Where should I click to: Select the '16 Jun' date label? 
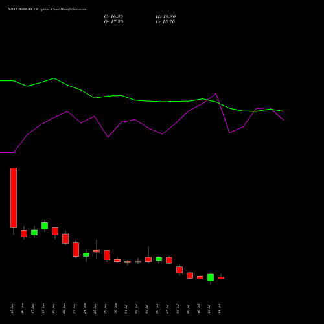point(23,308)
